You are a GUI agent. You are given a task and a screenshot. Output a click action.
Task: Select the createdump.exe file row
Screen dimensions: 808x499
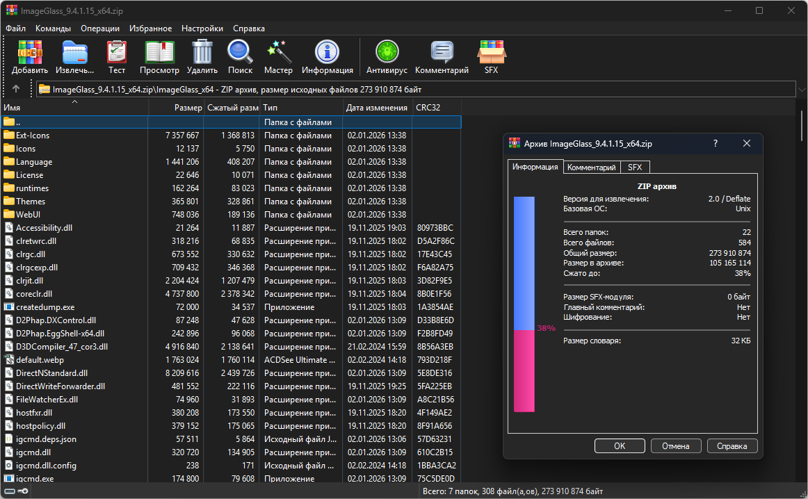click(45, 307)
